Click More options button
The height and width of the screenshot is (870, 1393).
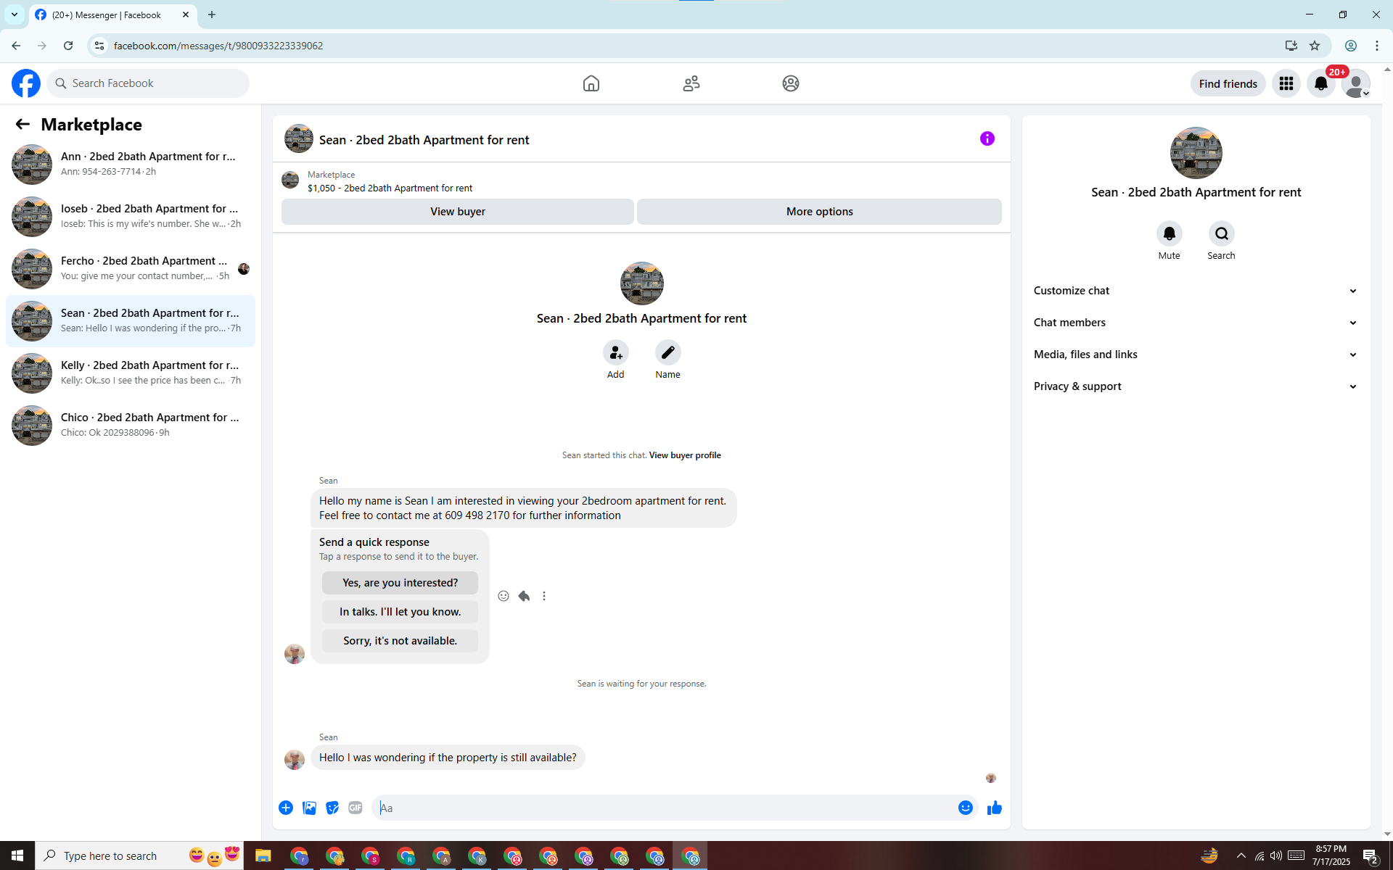[x=820, y=212]
